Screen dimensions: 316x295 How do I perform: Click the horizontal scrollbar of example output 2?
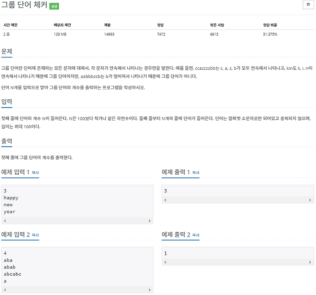click(238, 262)
